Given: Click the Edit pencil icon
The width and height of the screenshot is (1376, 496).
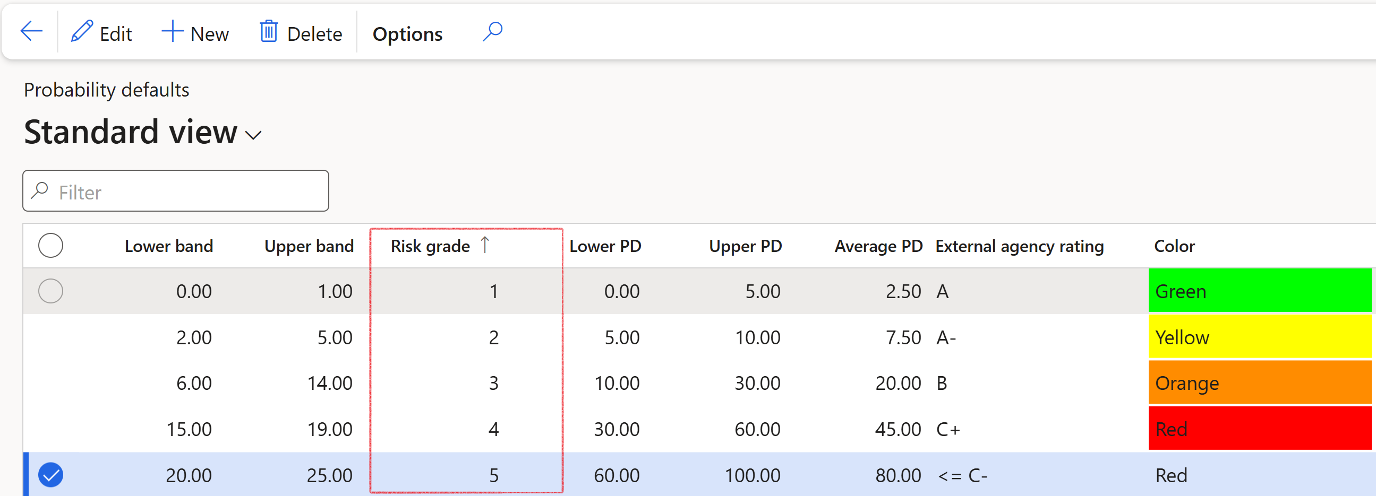Looking at the screenshot, I should [82, 31].
